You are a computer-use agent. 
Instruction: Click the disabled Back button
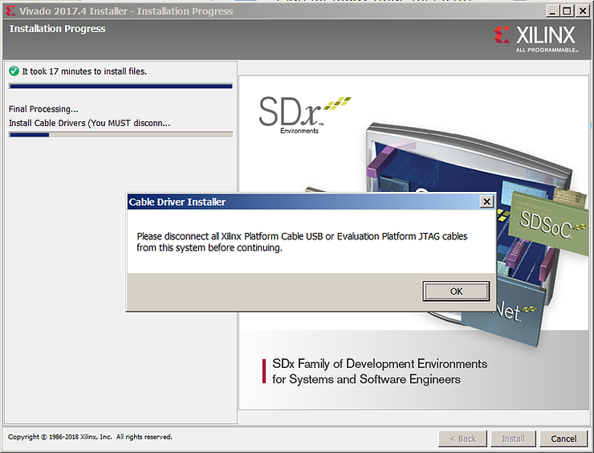(x=462, y=439)
